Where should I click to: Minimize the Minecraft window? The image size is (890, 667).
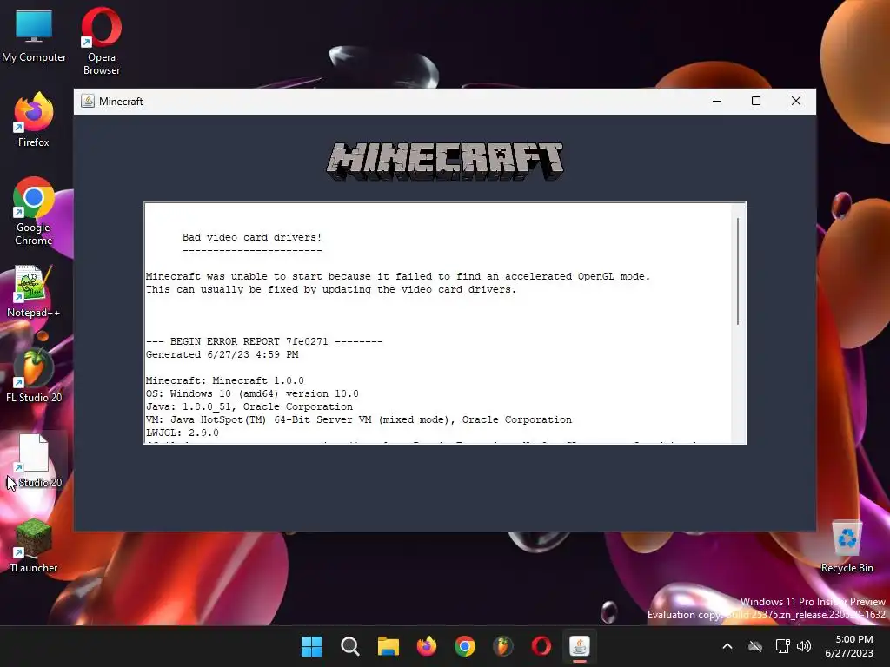pyautogui.click(x=717, y=101)
